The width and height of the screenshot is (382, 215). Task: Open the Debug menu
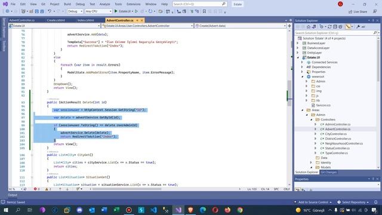click(x=80, y=4)
